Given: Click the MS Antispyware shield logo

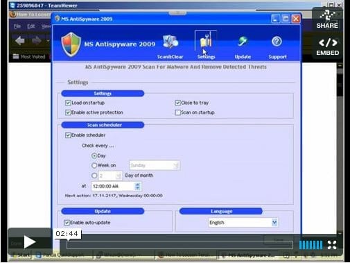Looking at the screenshot, I should pos(71,44).
